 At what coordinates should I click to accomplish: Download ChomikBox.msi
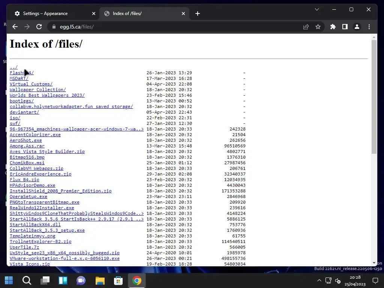pos(27,163)
